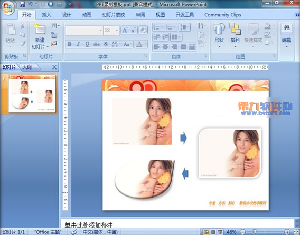Align text vertically icon
The image size is (300, 235).
[x=200, y=35]
